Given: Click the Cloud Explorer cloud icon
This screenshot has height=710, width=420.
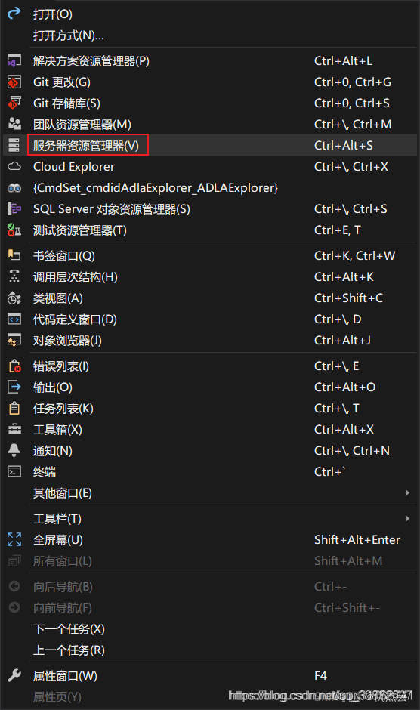Looking at the screenshot, I should tap(14, 167).
